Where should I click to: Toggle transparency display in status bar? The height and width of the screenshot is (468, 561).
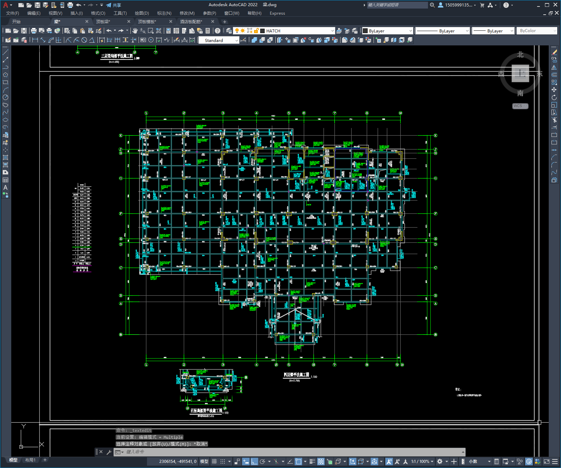(x=321, y=462)
